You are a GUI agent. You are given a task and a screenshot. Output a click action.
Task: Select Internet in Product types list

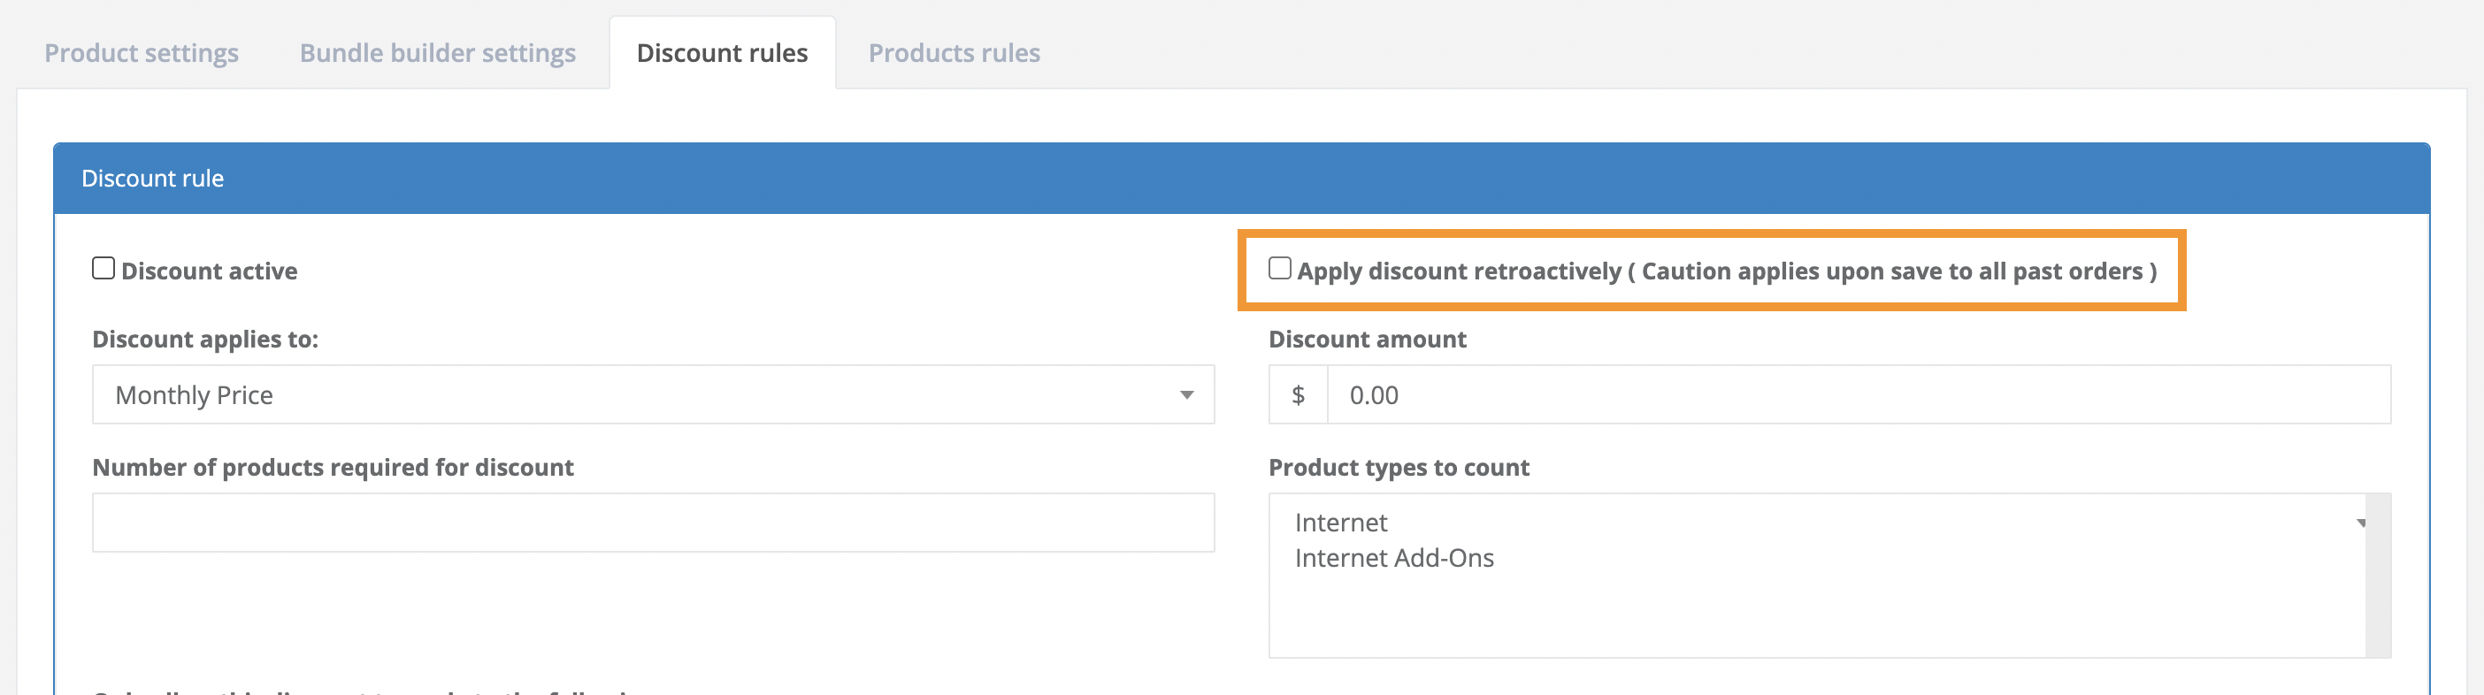tap(1340, 523)
